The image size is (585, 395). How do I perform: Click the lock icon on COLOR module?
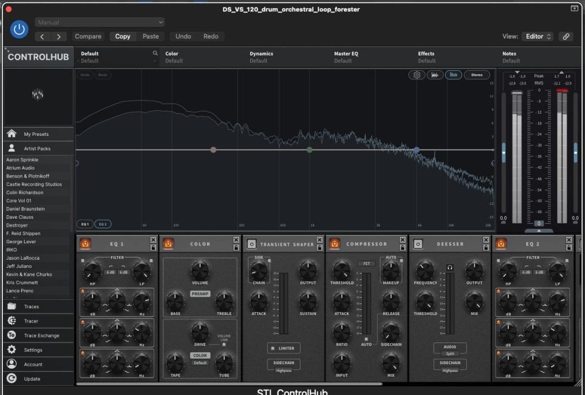[236, 248]
